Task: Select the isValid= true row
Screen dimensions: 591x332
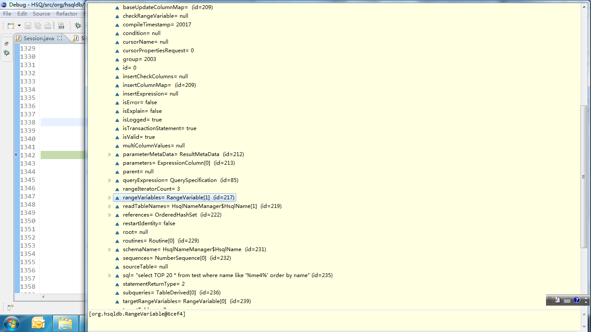Action: (x=135, y=137)
